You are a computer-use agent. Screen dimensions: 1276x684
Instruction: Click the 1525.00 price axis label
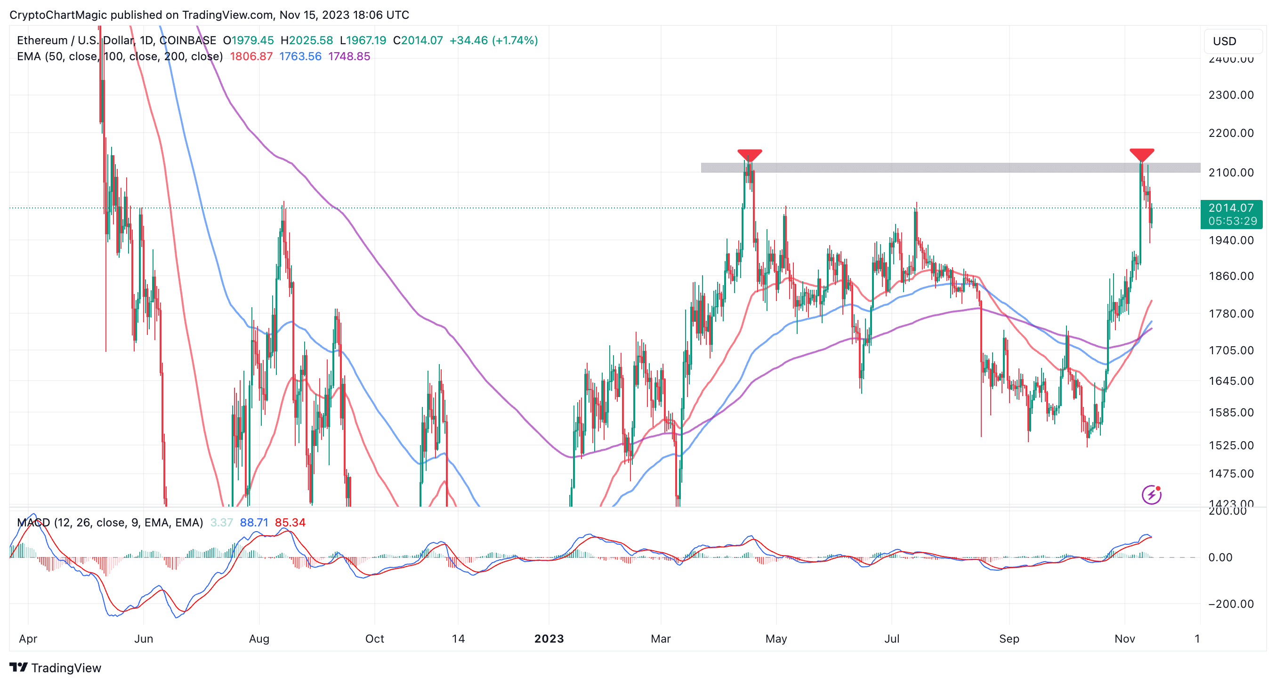[1231, 445]
